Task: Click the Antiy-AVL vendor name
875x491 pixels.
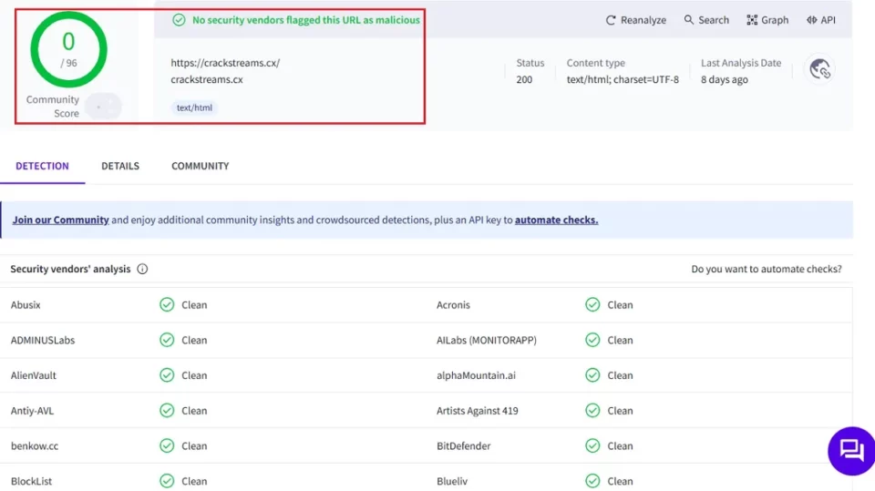Action: (33, 411)
